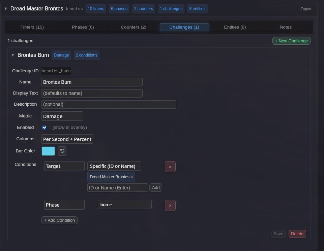Collapse the Brontes Burn challenge section
This screenshot has width=324, height=251.
tap(12, 55)
